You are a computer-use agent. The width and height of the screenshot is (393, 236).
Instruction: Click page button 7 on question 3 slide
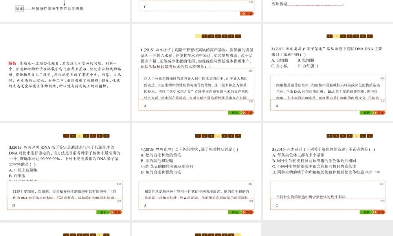click(x=107, y=136)
